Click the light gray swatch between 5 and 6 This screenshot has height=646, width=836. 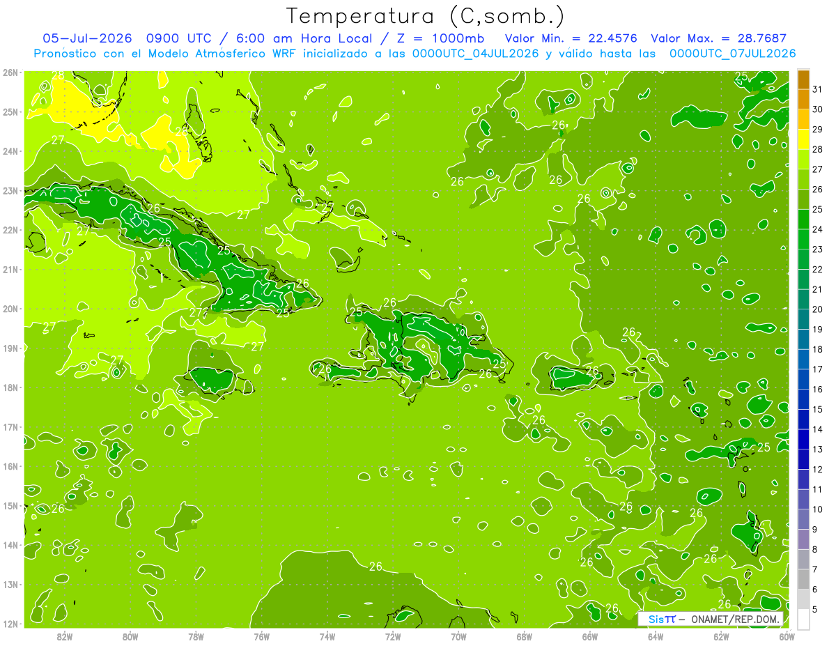[803, 599]
